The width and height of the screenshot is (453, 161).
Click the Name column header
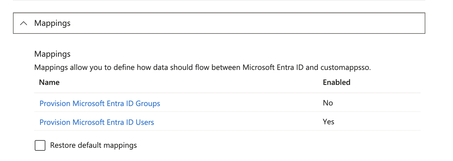click(49, 83)
